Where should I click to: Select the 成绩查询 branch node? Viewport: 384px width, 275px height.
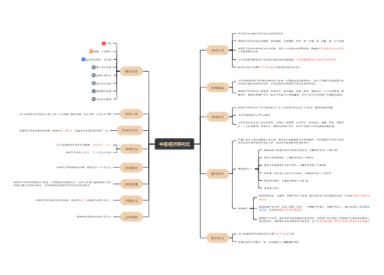tap(131, 167)
